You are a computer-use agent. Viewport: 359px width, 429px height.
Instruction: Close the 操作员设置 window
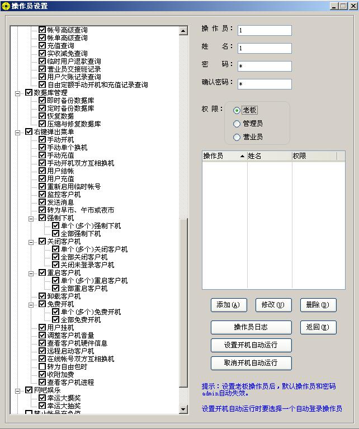353,6
